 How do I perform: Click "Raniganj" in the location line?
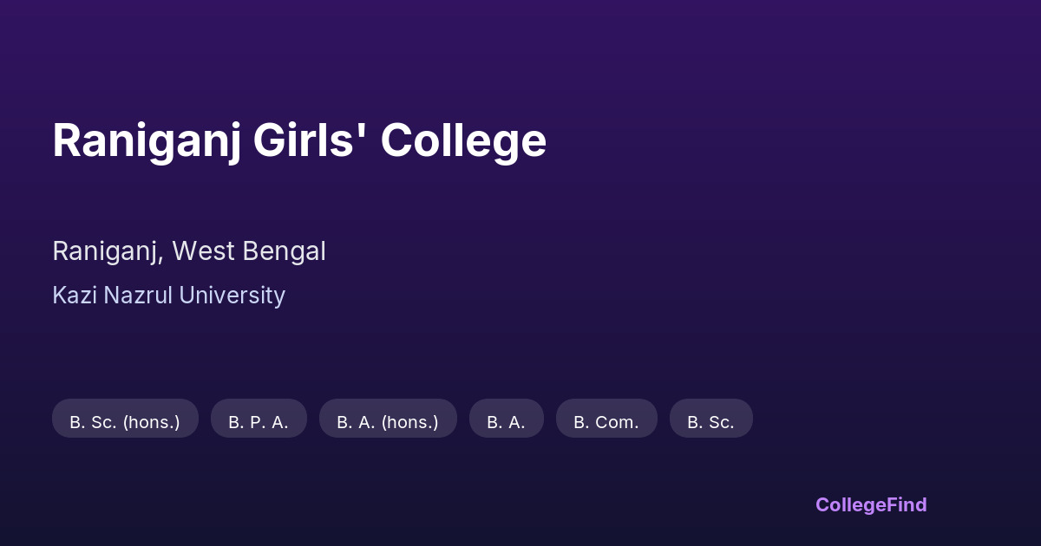pos(106,251)
